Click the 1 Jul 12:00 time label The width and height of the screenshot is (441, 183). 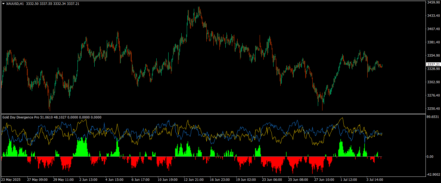click(x=349, y=180)
